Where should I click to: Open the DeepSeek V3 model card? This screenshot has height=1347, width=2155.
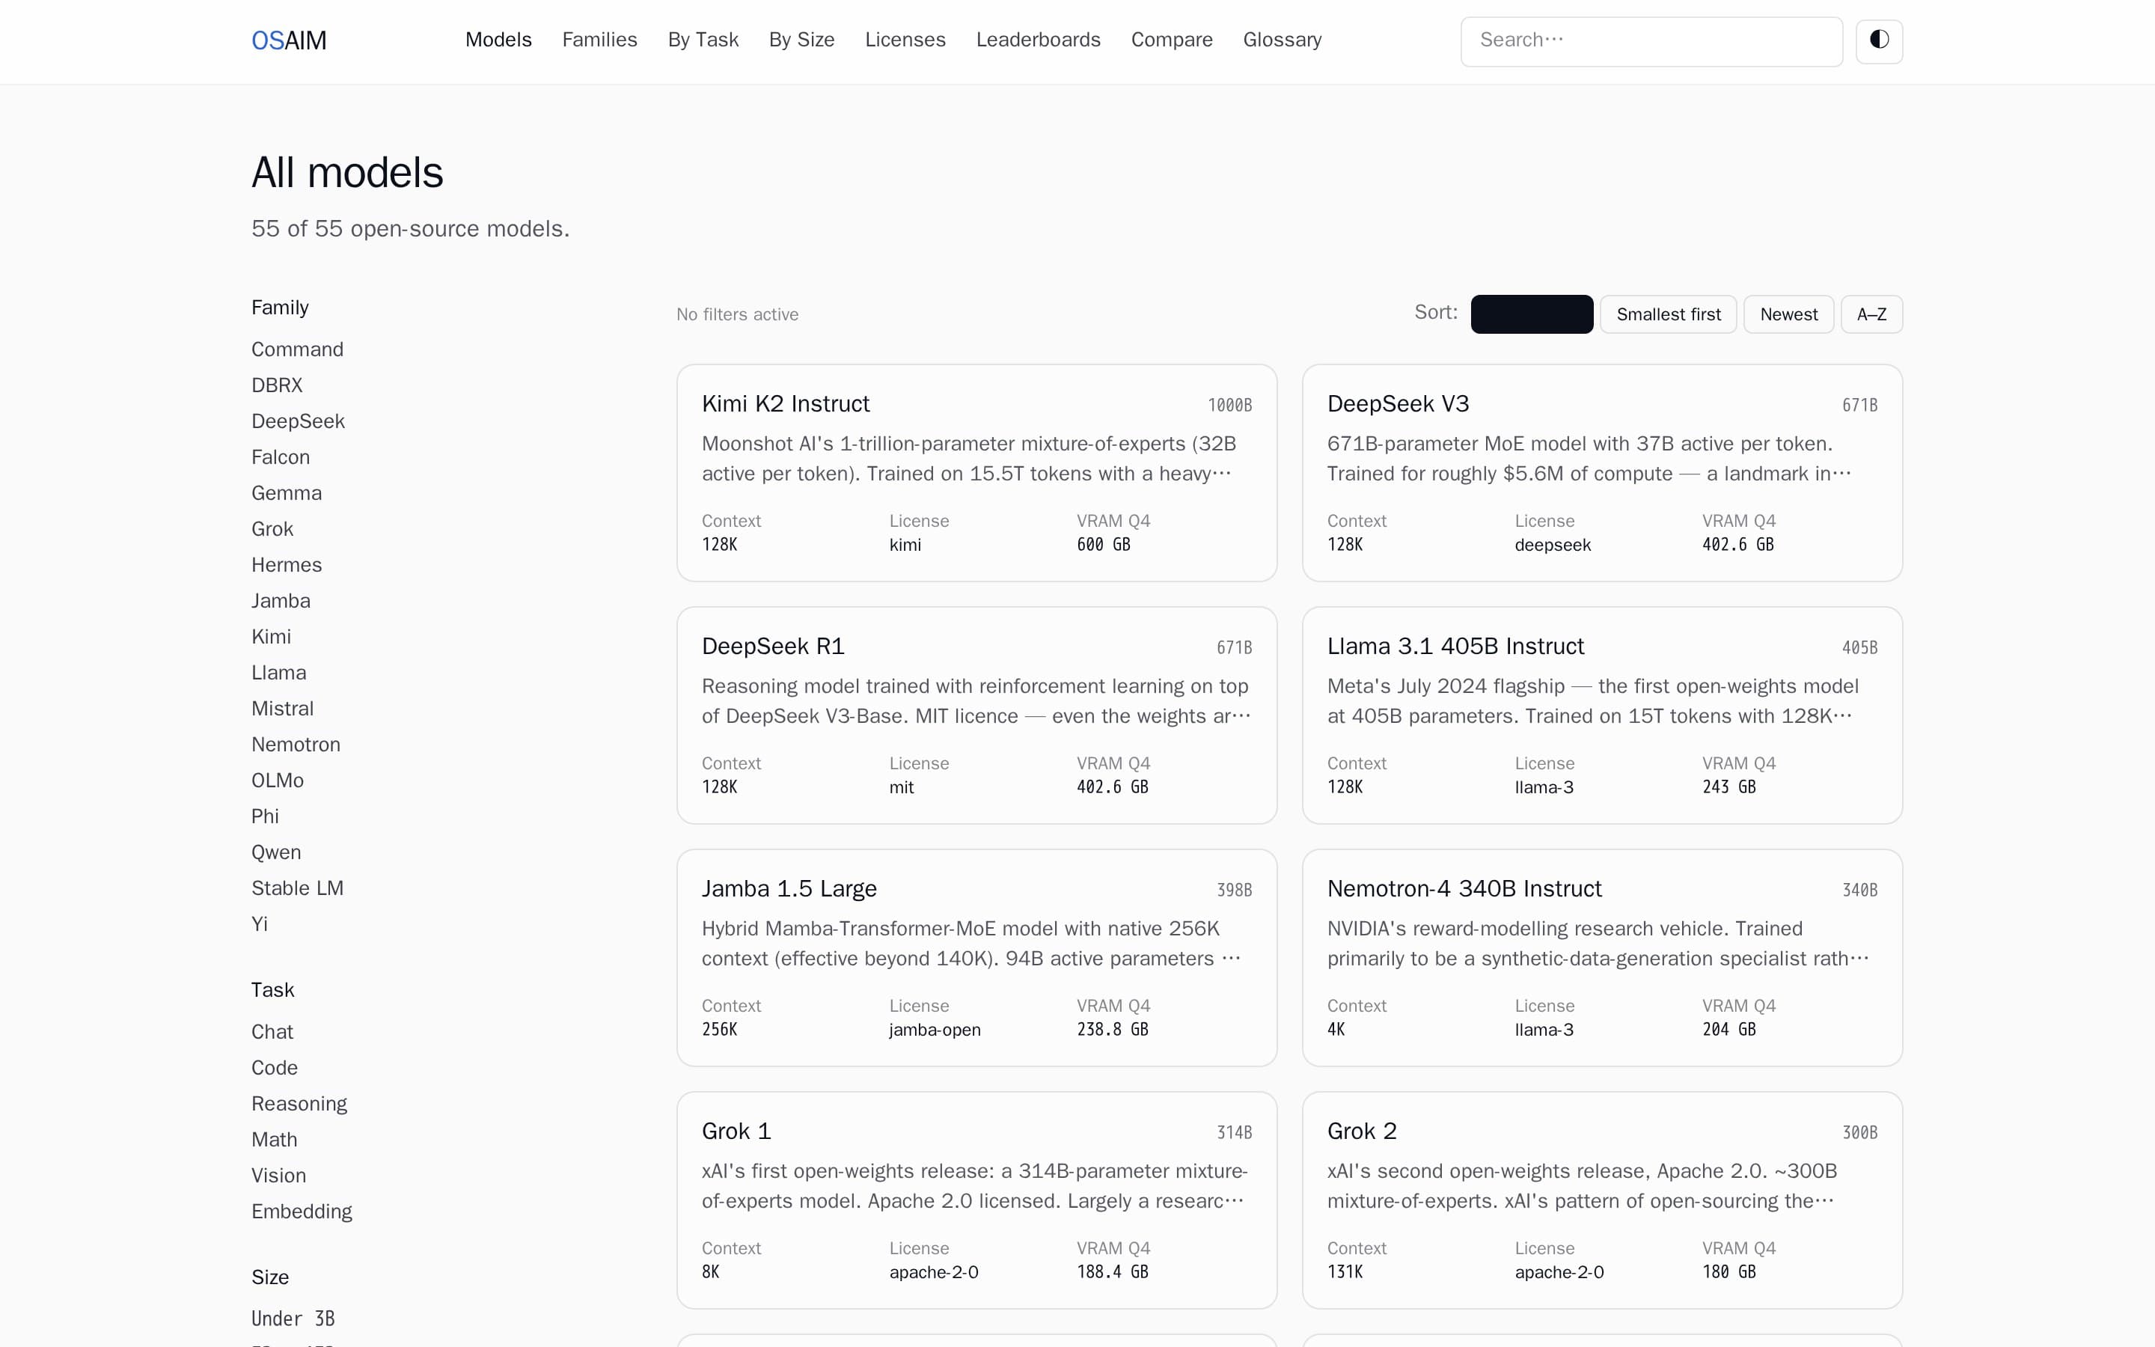(1602, 473)
